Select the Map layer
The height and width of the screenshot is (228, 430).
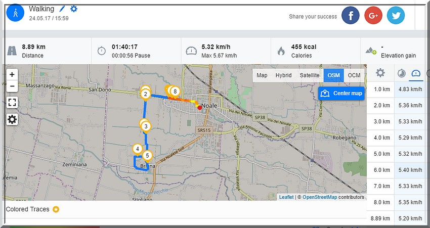pos(262,75)
